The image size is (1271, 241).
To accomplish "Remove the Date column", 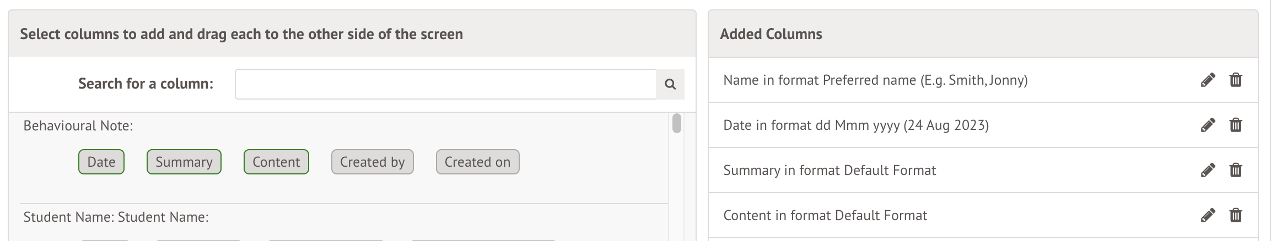I will 1236,125.
